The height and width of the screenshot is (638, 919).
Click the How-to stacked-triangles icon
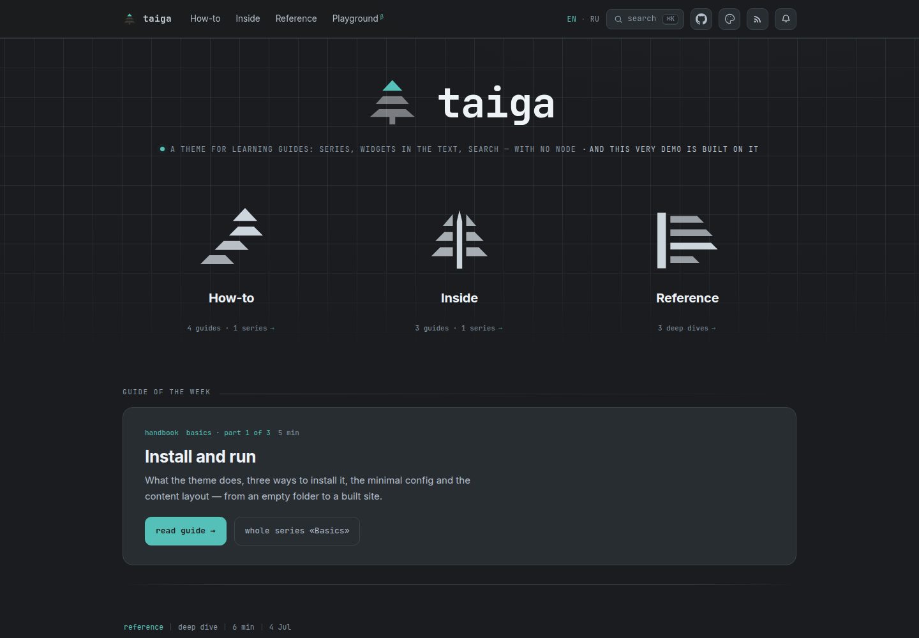point(232,236)
